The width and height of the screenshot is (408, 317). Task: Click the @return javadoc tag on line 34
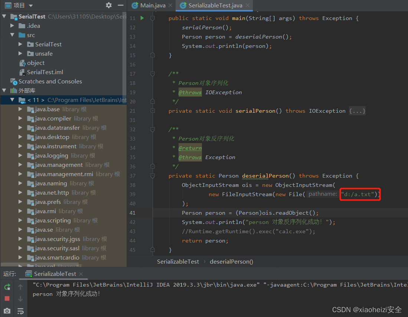[x=190, y=148]
